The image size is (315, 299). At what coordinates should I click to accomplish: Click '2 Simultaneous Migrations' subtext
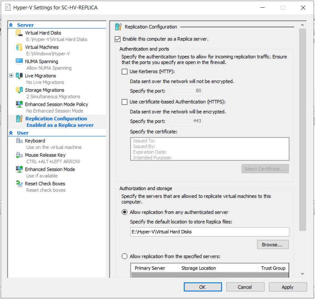click(x=53, y=97)
